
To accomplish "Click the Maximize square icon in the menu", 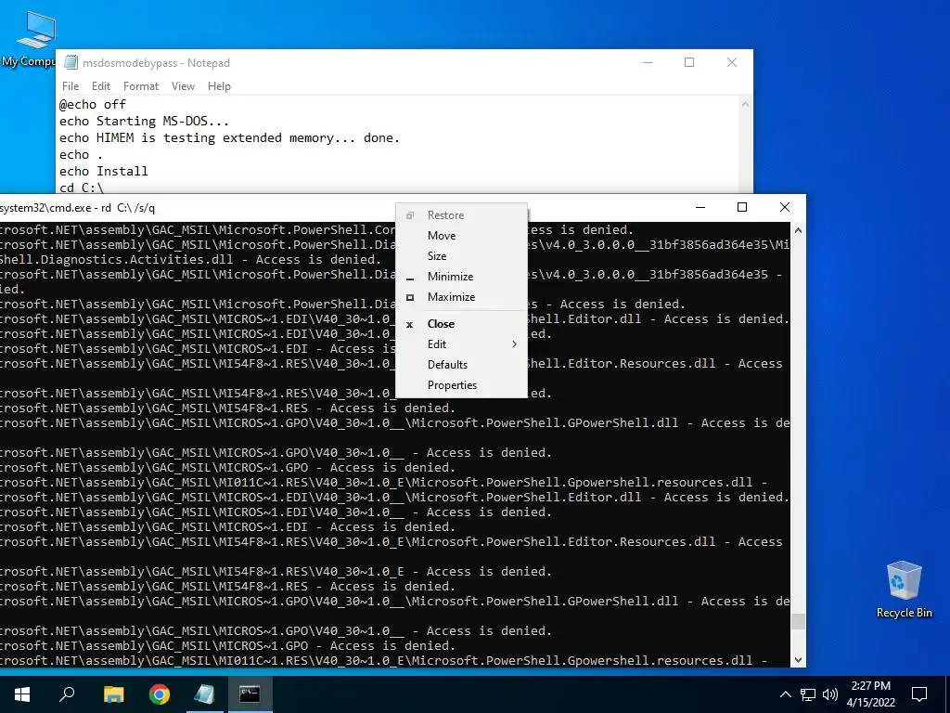I will pos(410,297).
